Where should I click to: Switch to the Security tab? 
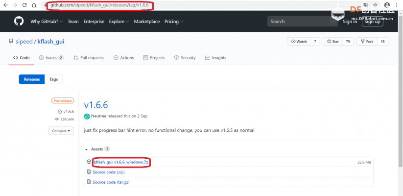tap(185, 58)
